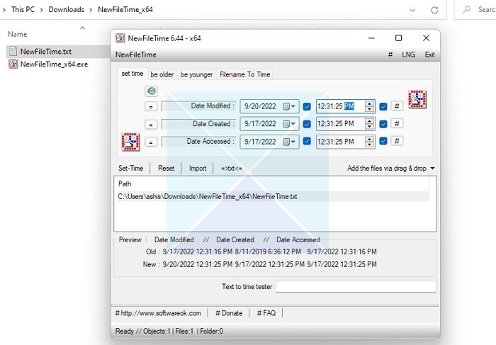
Task: Open the calendar icon for Date Created
Action: pyautogui.click(x=286, y=124)
